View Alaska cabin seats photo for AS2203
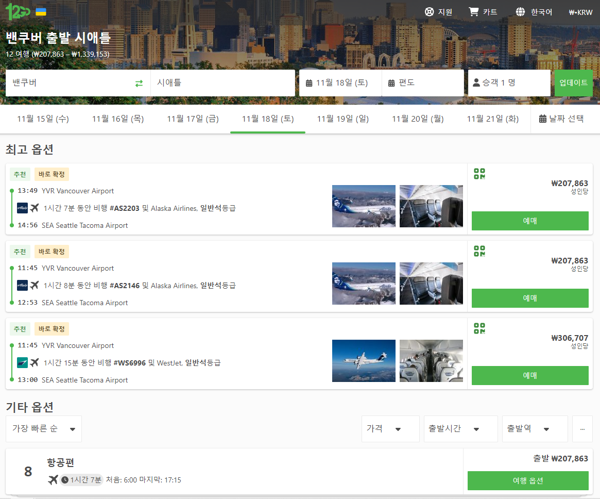This screenshot has width=600, height=499. tap(431, 206)
